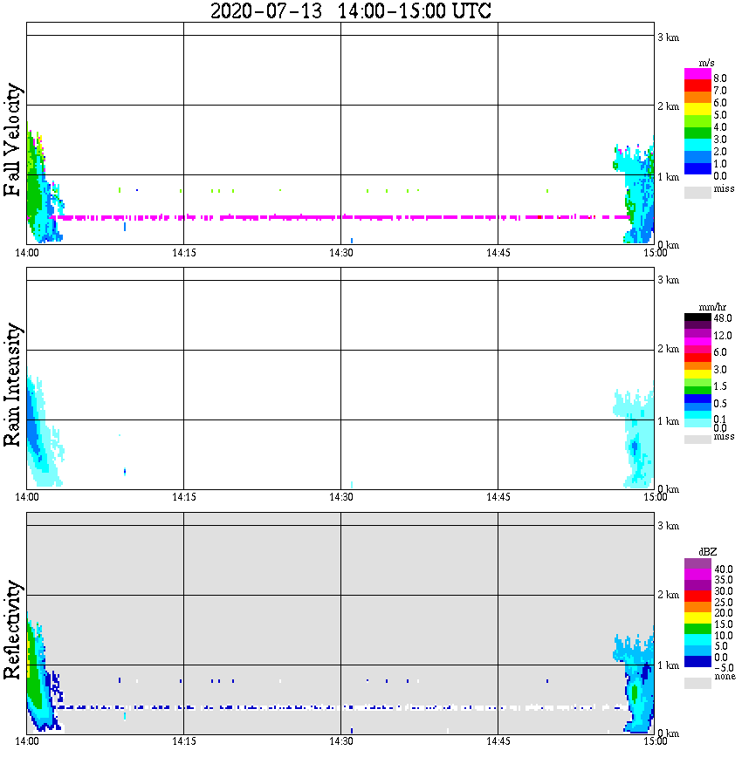Viewport: 742px width, 757px height.
Task: Click the "2 km" tick of the Reflectivity plot
Action: point(668,595)
